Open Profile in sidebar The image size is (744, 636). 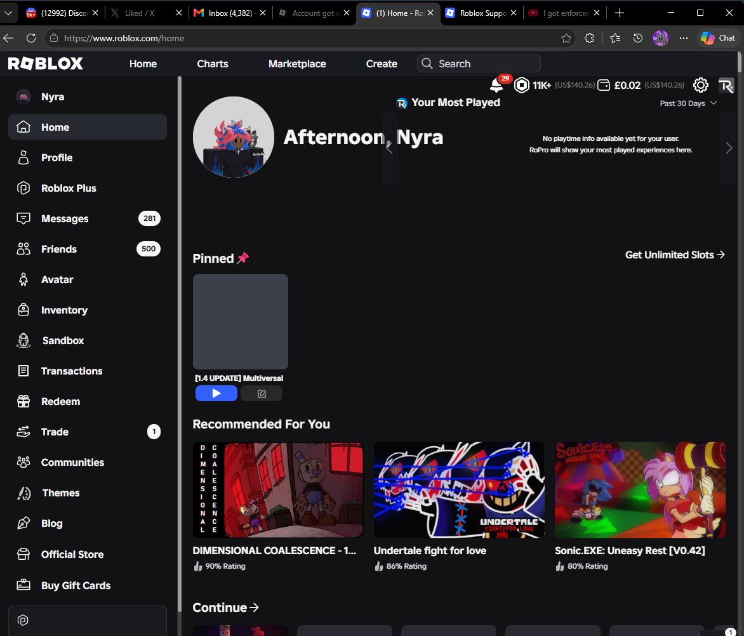coord(88,157)
